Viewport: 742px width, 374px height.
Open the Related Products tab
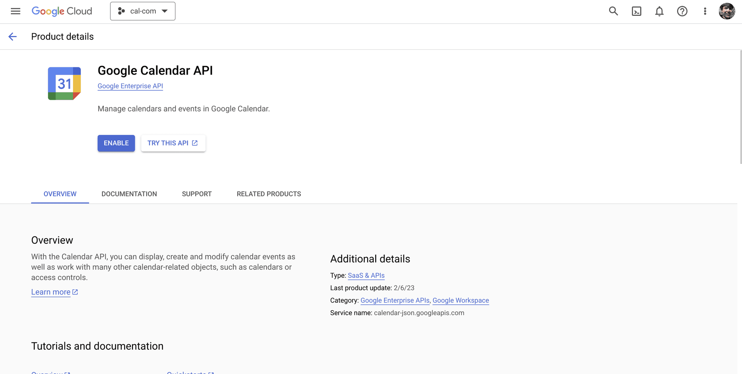269,194
